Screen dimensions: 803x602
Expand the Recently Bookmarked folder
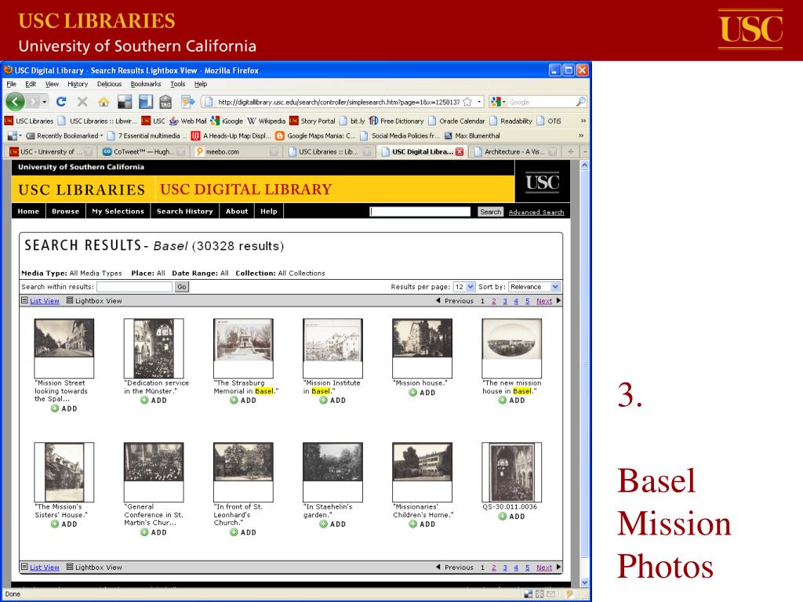click(64, 136)
